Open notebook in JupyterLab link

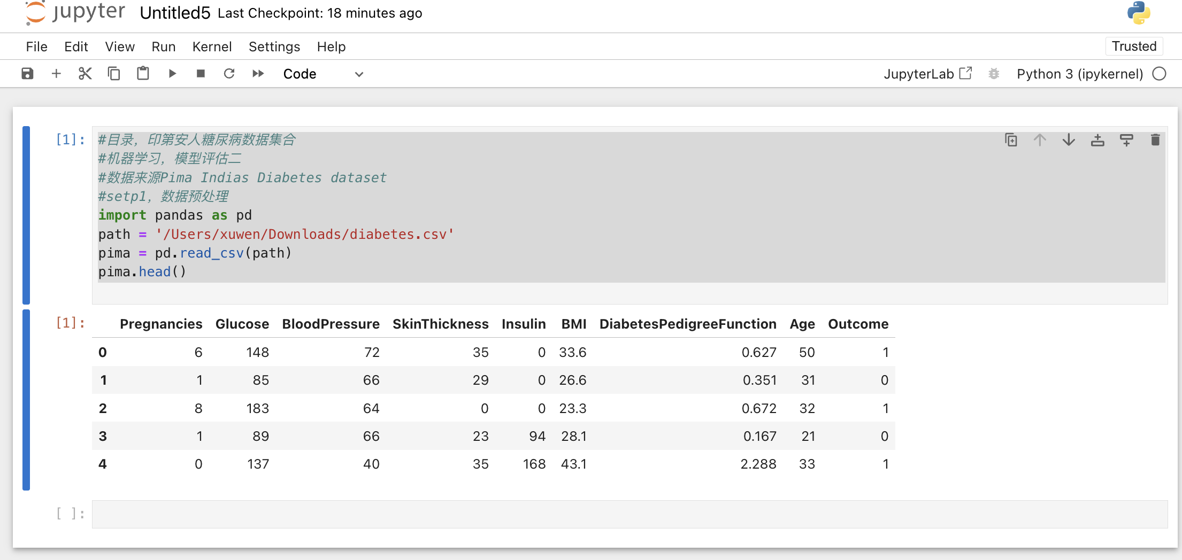coord(927,74)
